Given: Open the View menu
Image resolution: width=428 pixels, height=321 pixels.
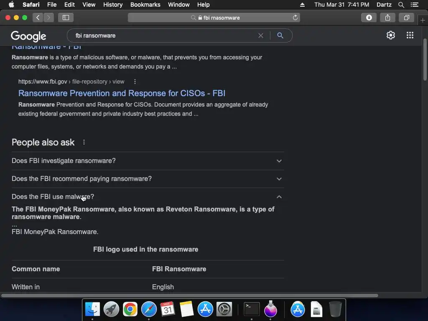Looking at the screenshot, I should (89, 5).
